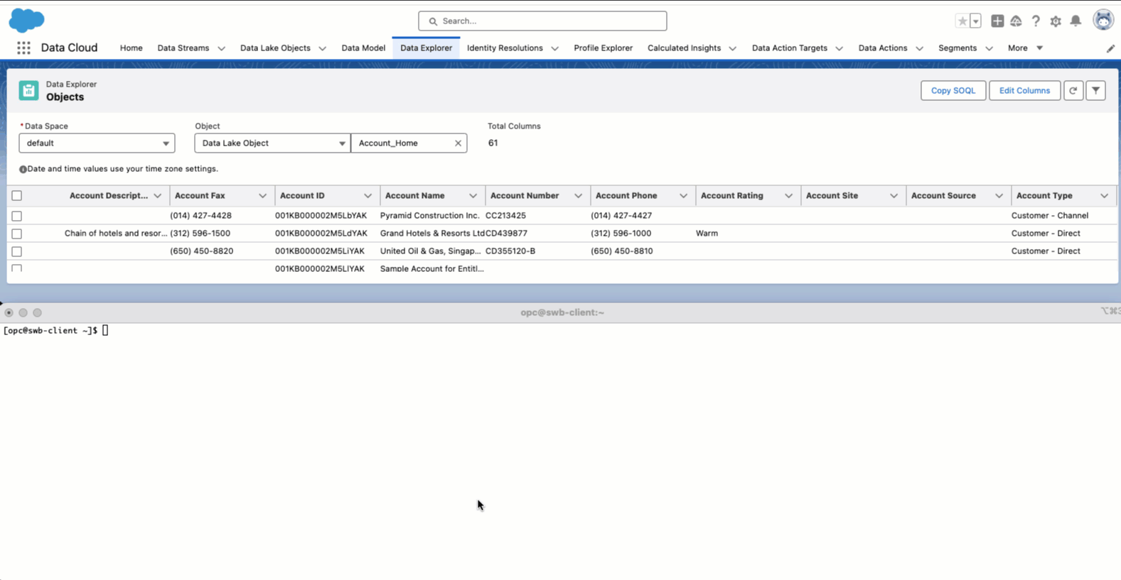
Task: Open the Setup gear icon
Action: click(1056, 21)
